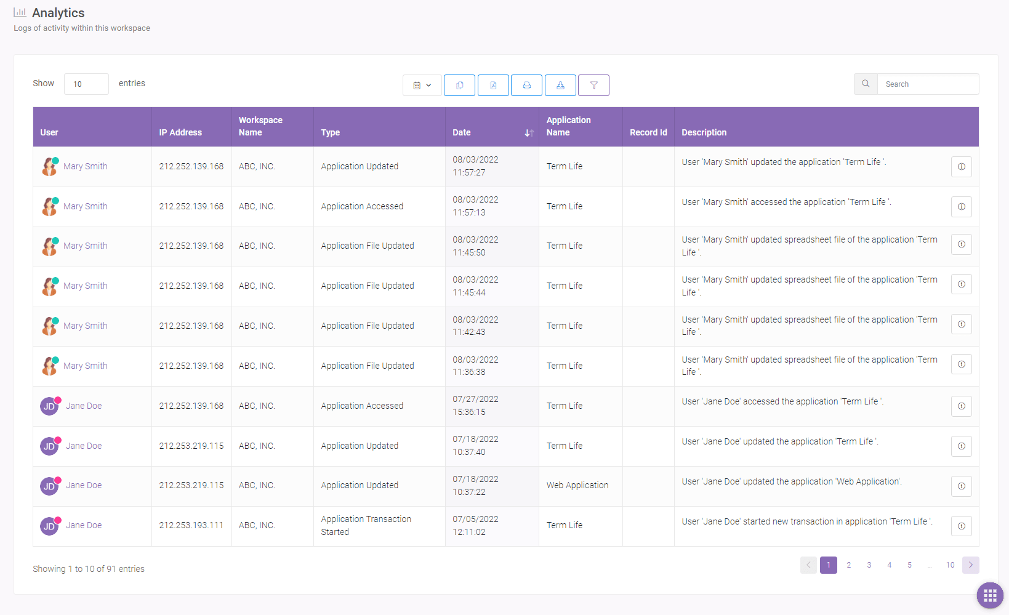1009x615 pixels.
Task: Select page 1 in pagination
Action: pyautogui.click(x=829, y=565)
